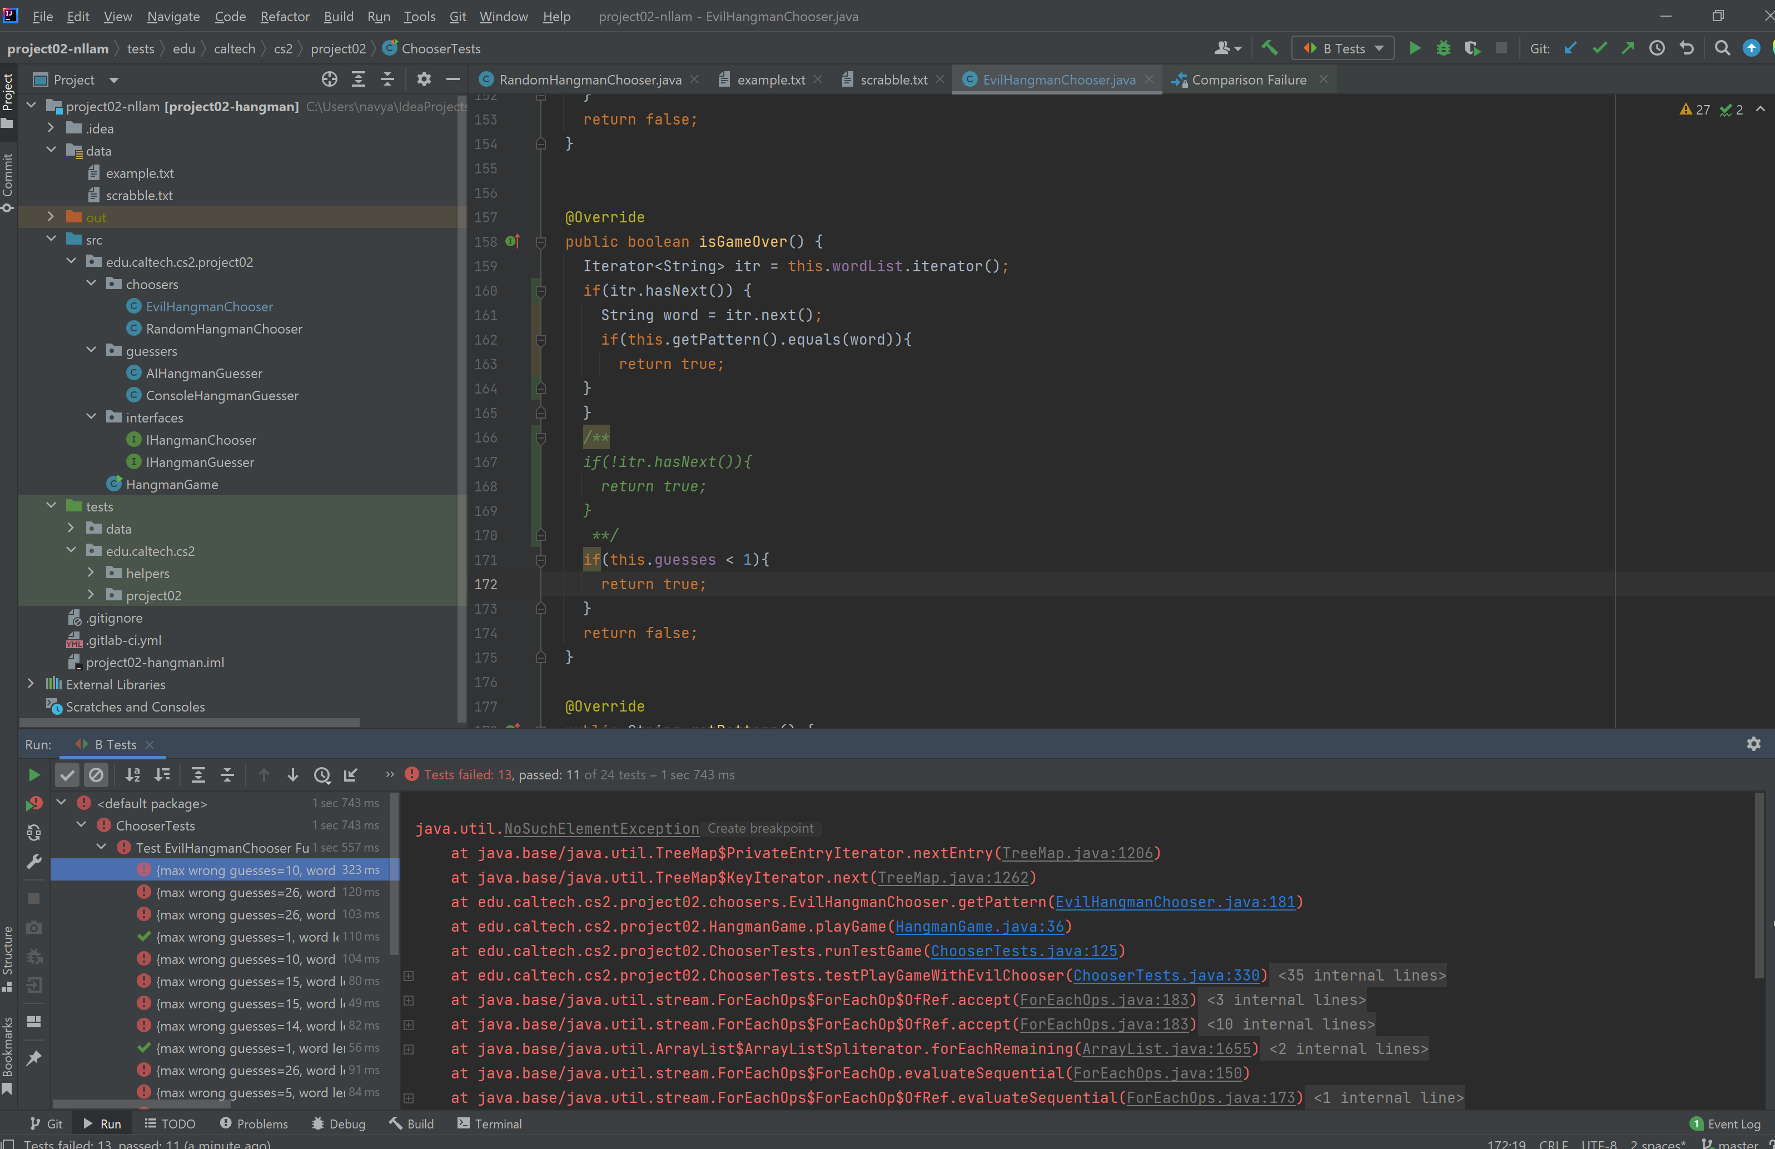
Task: Toggle Show Passed tests checkmark button
Action: coord(67,775)
